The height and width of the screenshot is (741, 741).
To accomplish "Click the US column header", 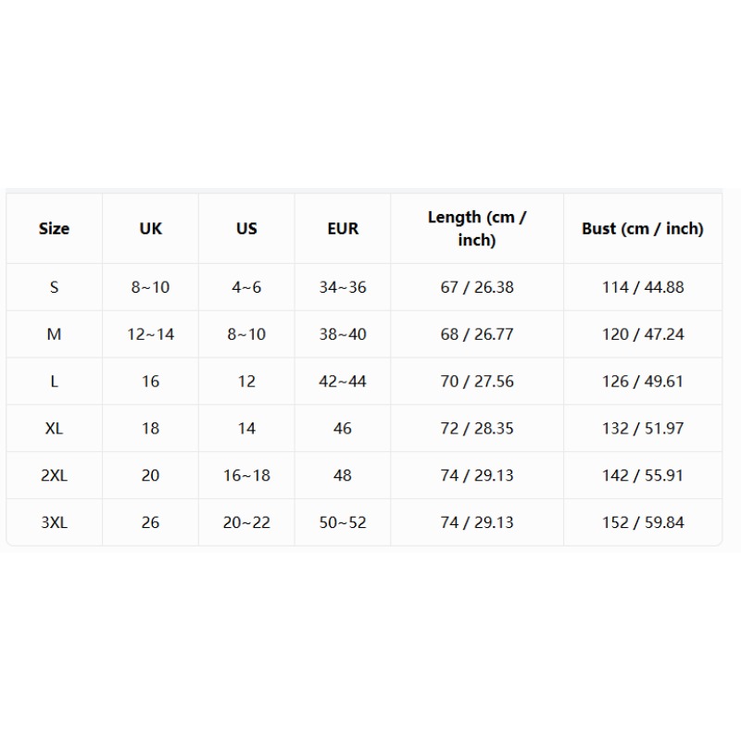I will (x=246, y=229).
